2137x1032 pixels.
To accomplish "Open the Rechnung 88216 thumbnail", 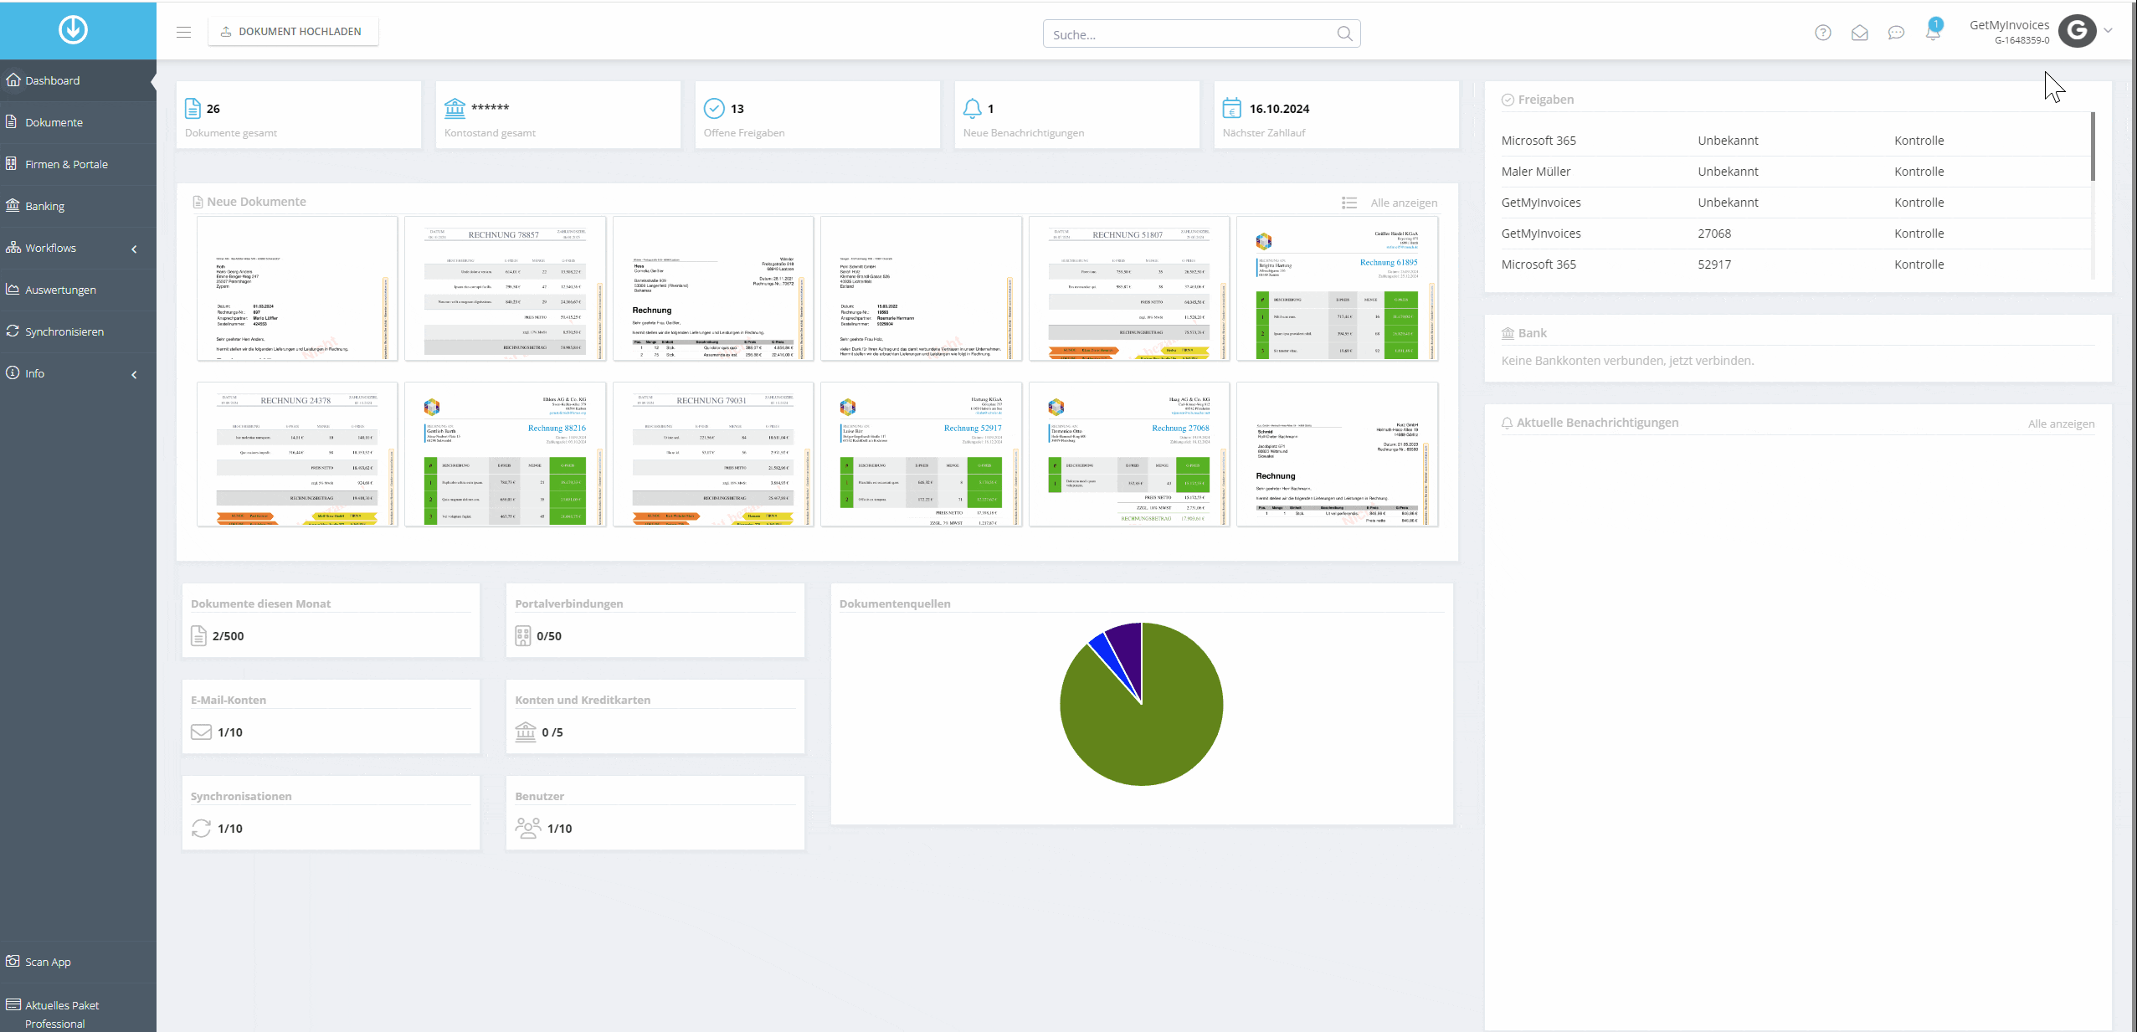I will 505,454.
